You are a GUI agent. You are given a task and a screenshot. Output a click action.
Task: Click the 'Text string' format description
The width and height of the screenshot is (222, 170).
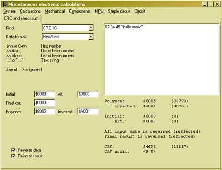[x=50, y=60]
